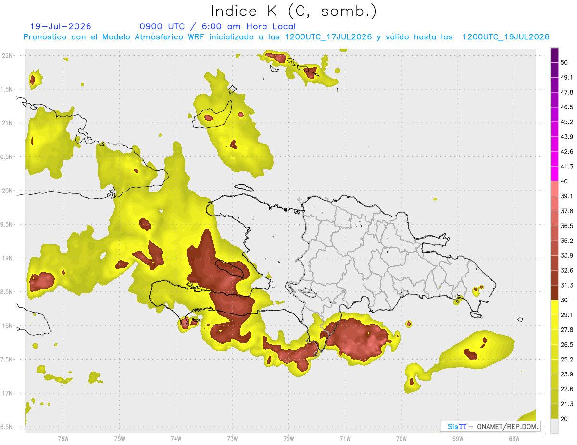Click the legend value '45.2'
Viewport: 577px width, 445px height.
[x=566, y=122]
